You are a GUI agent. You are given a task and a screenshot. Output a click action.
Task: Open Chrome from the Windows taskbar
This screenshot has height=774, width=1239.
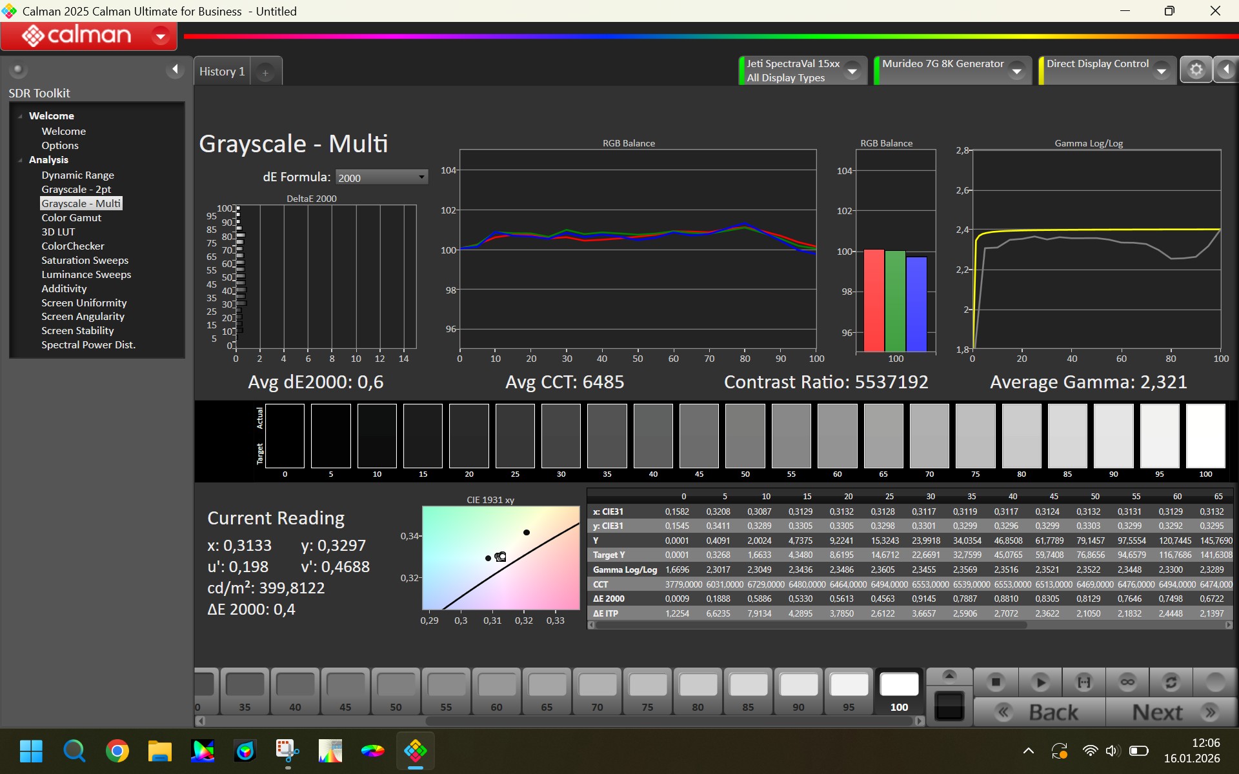(x=117, y=751)
